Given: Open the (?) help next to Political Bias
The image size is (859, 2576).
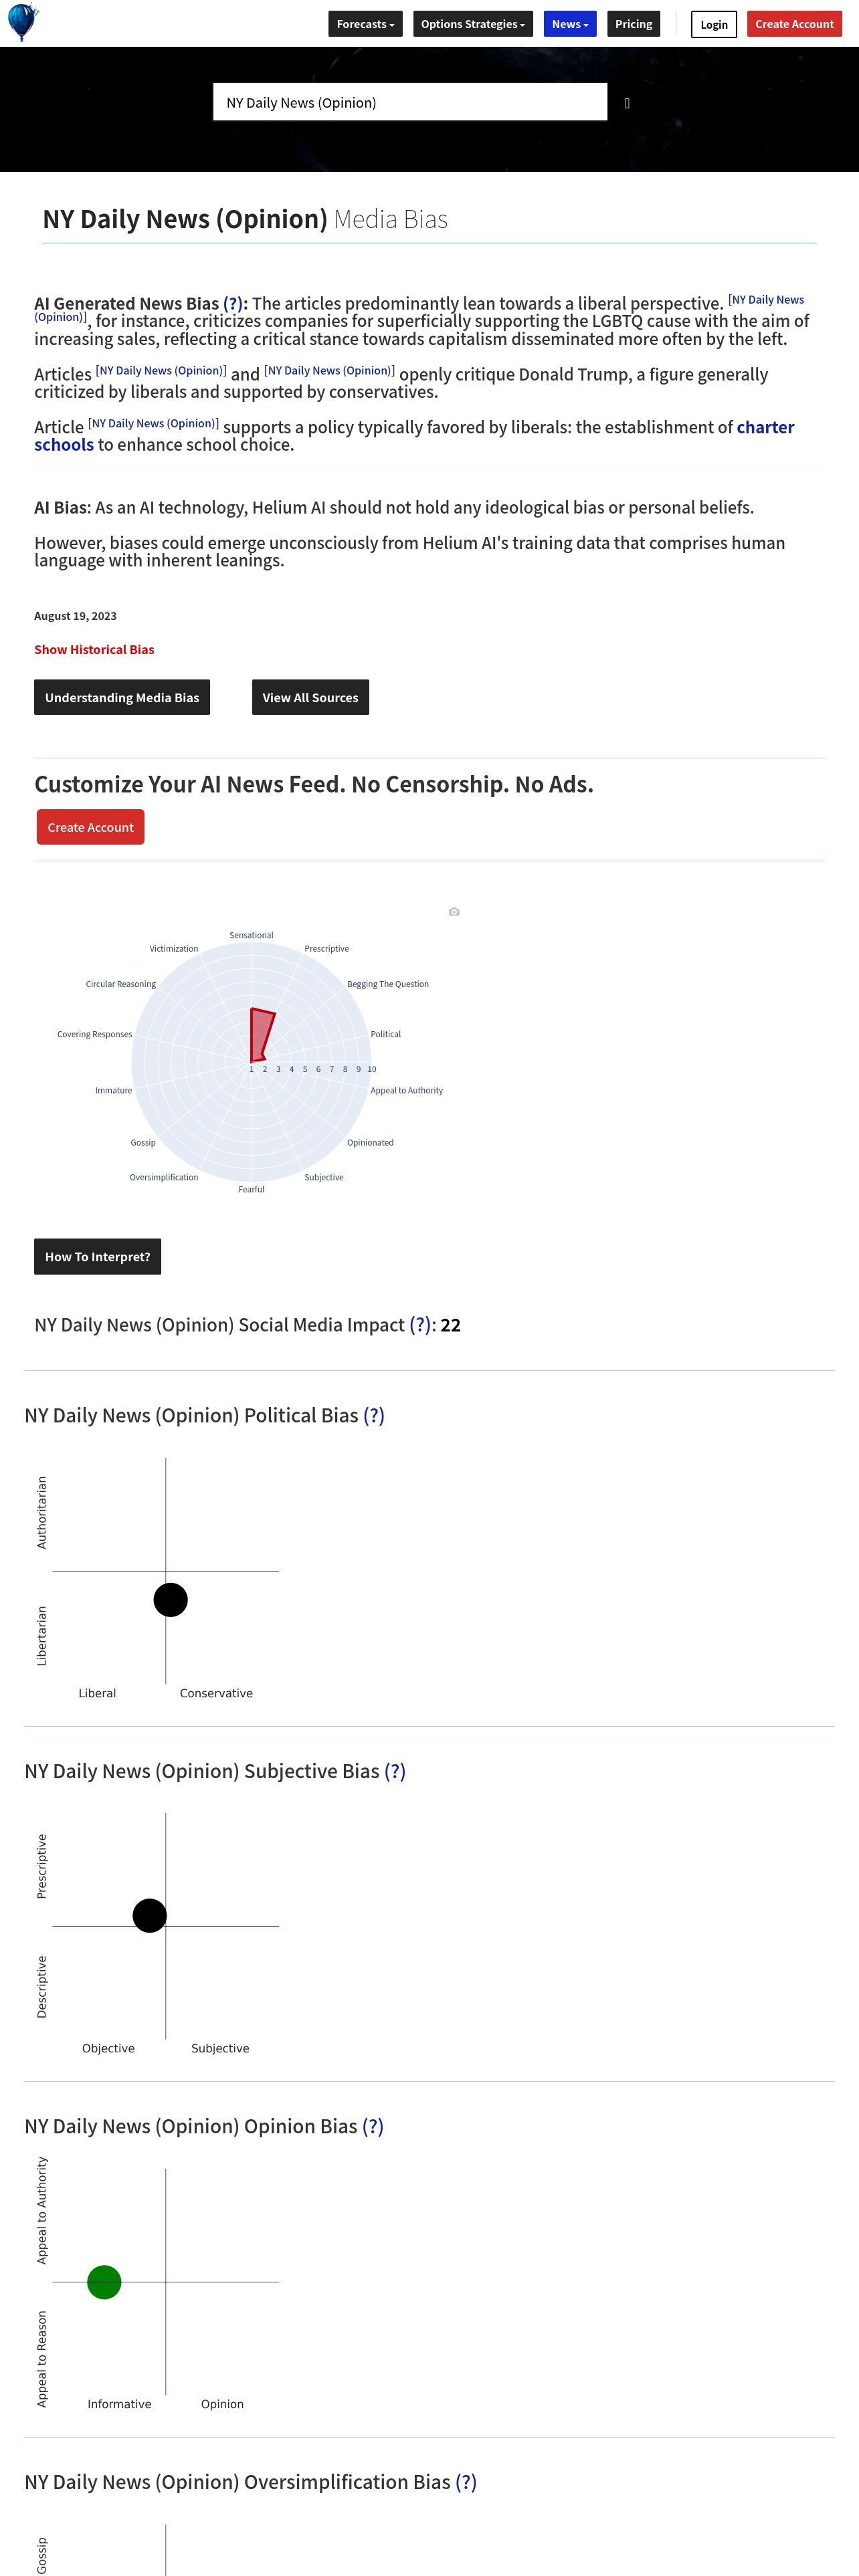Looking at the screenshot, I should click(x=373, y=1415).
